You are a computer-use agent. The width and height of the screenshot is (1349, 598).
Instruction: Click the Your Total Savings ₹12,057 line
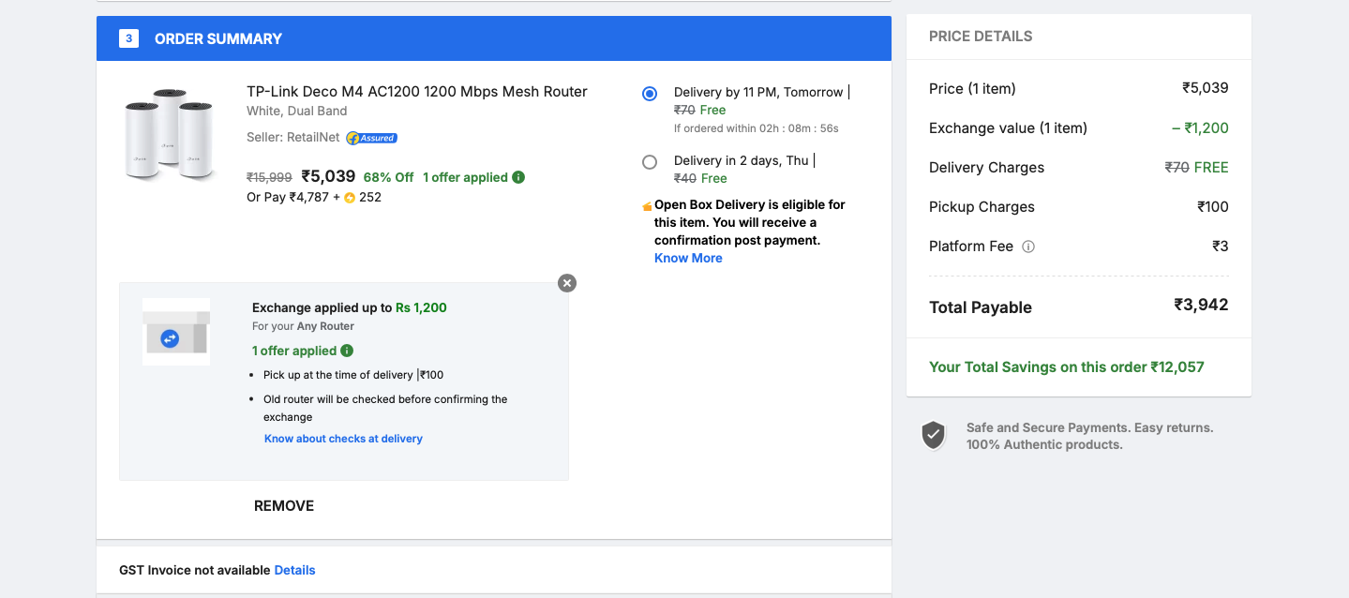[x=1067, y=367]
